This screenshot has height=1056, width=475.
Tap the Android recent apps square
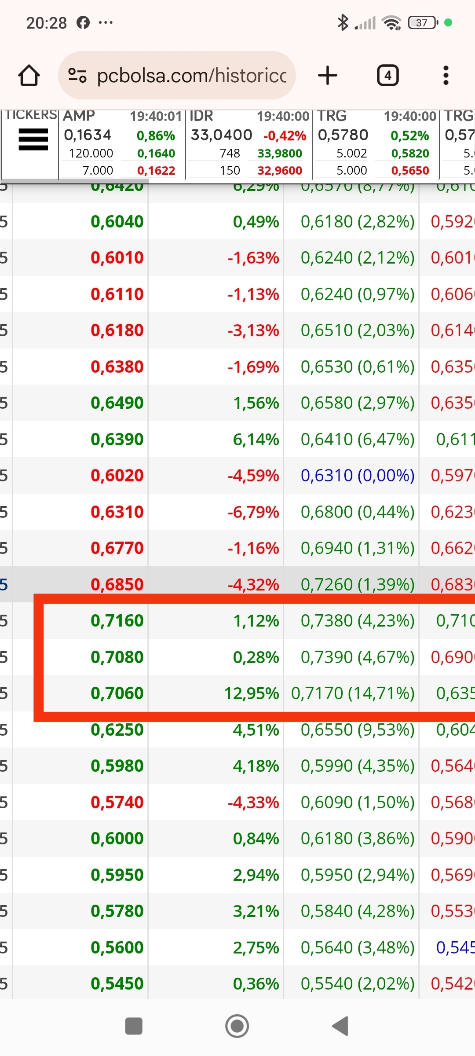(x=134, y=1026)
